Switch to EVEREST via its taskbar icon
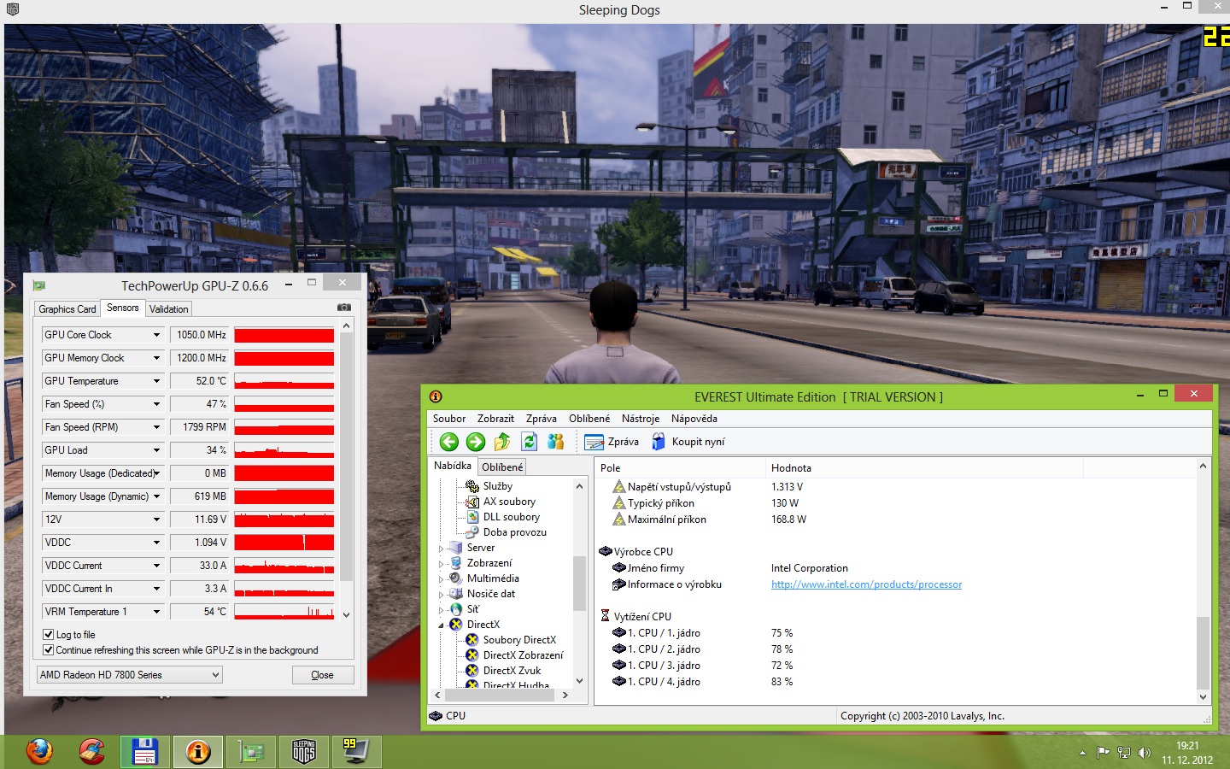 pos(198,752)
